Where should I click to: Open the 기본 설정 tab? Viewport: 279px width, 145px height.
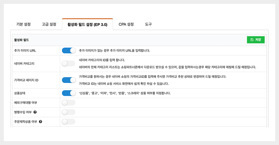23,24
